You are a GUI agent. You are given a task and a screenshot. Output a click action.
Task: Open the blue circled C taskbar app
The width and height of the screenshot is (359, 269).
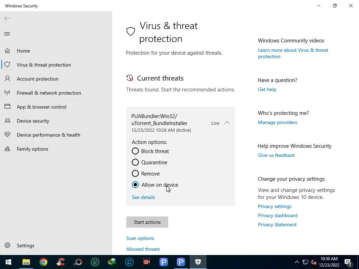129,262
